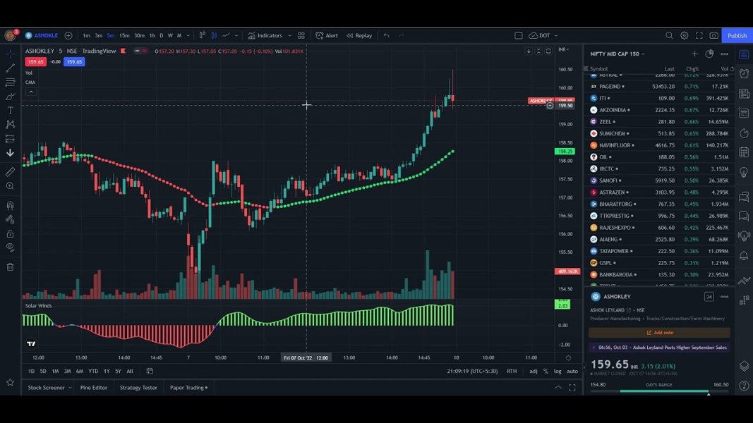Expand chart style dropdown arrow
Screen dimensions: 753x423
[x=236, y=35]
